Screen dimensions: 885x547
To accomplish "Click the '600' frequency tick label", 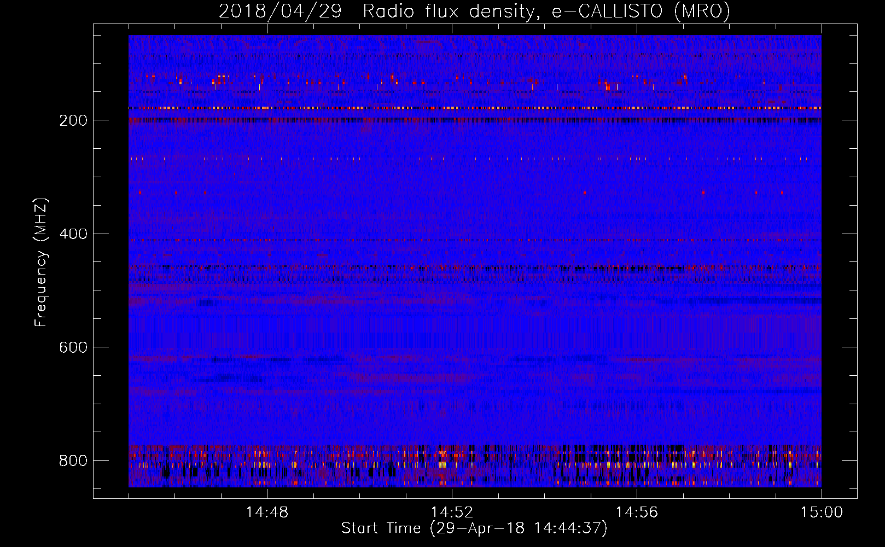I will [73, 347].
